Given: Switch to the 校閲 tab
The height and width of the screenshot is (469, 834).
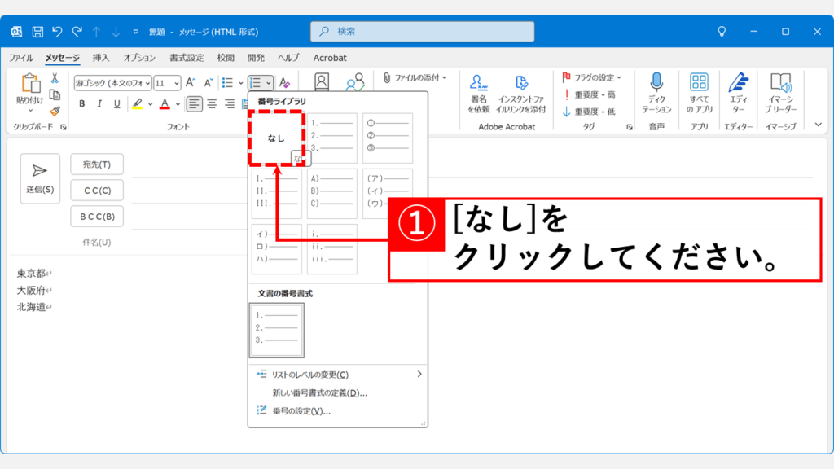Looking at the screenshot, I should [x=226, y=58].
